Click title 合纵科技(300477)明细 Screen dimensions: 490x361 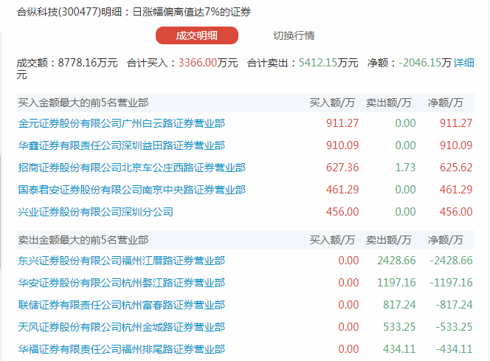click(69, 12)
